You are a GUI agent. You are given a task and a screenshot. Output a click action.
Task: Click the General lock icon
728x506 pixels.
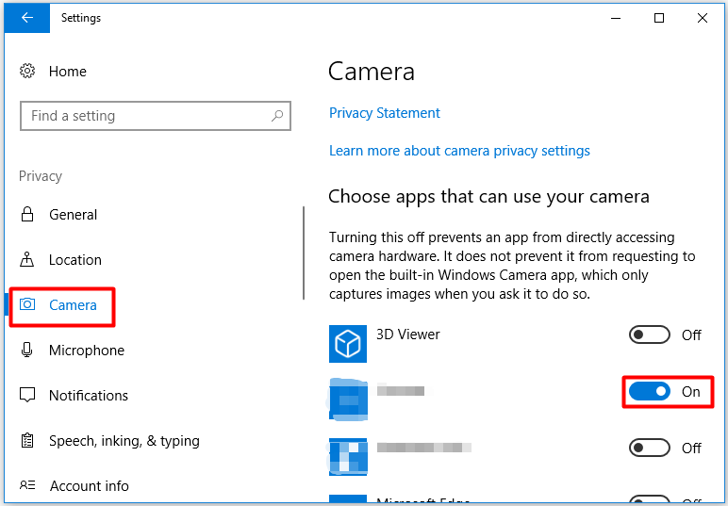pyautogui.click(x=27, y=214)
